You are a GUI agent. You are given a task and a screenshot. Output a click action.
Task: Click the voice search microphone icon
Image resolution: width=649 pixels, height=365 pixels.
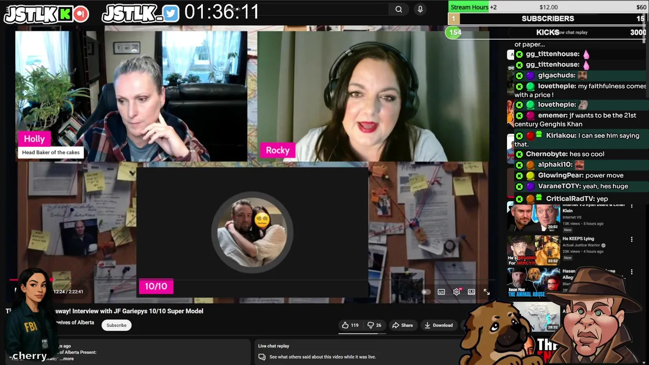[420, 9]
